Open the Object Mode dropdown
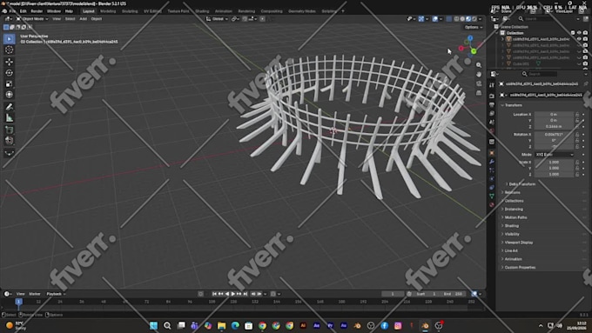 pos(32,19)
